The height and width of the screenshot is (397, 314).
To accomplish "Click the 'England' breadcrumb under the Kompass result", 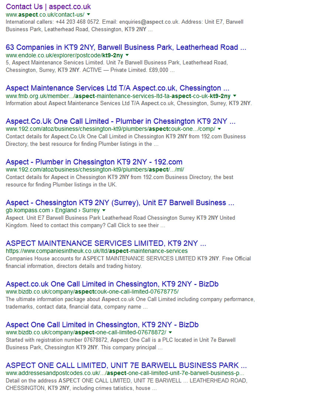I will (x=62, y=210).
